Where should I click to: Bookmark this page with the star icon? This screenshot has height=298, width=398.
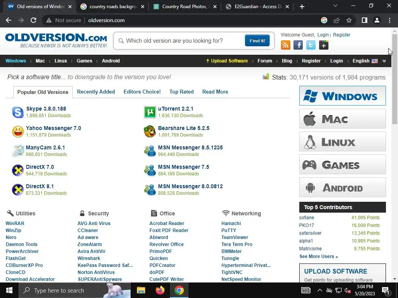point(349,20)
